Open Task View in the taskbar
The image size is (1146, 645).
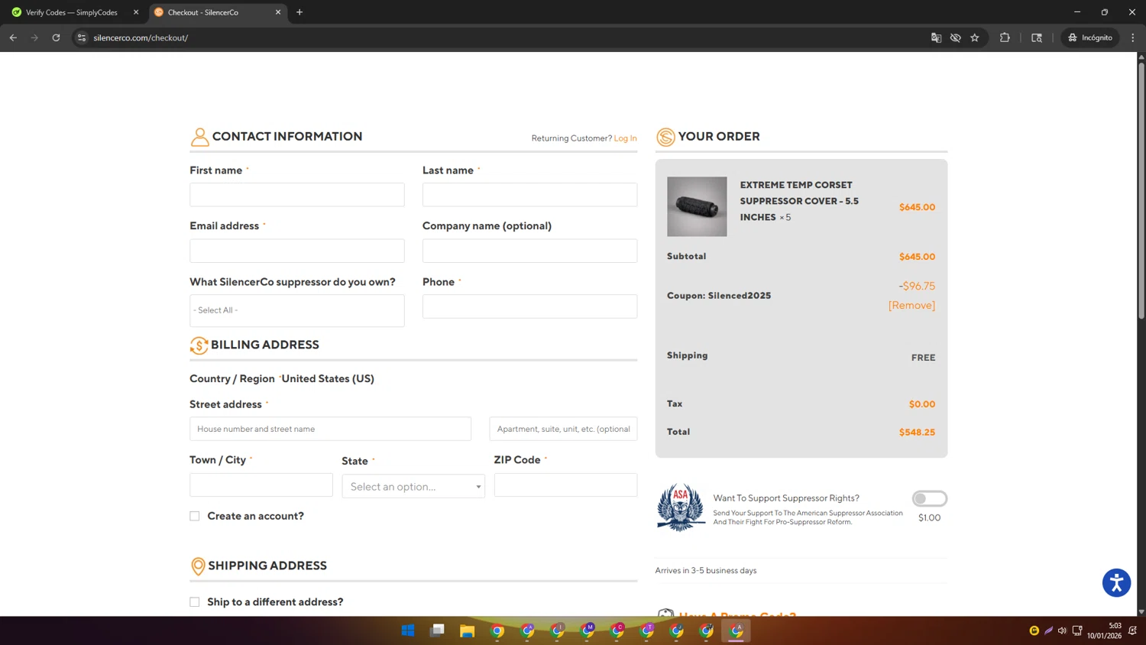tap(438, 630)
